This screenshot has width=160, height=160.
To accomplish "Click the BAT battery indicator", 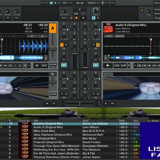I will [x=105, y=3].
